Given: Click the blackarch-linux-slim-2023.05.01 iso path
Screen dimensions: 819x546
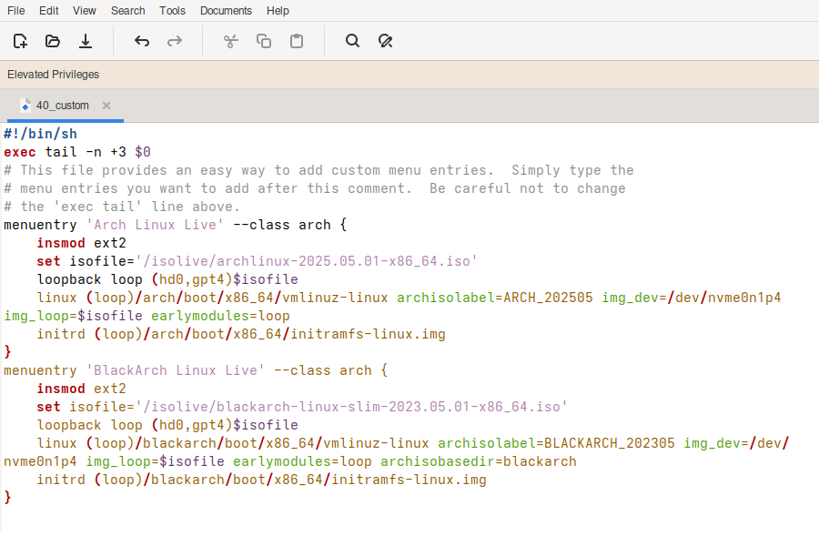Looking at the screenshot, I should (351, 407).
